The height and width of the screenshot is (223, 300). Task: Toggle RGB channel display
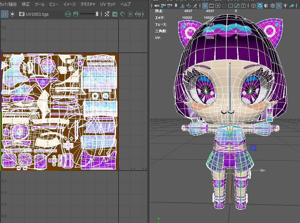(68, 14)
